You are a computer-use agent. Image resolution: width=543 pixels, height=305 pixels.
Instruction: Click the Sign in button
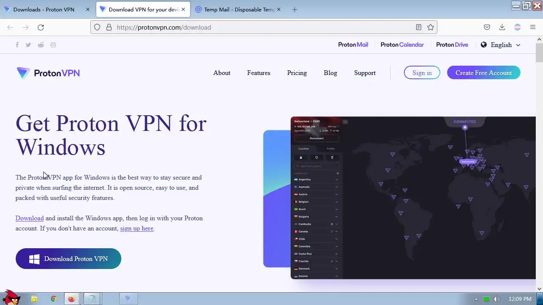point(422,73)
